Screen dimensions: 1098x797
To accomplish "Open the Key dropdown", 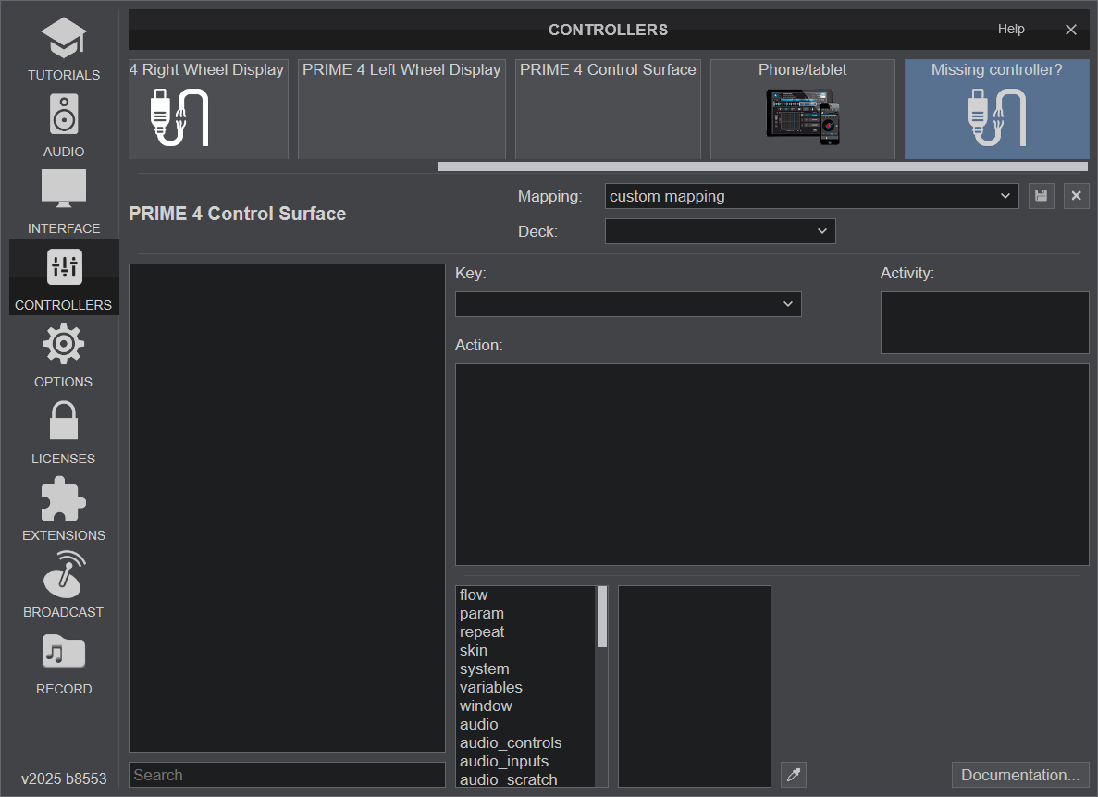I will [x=628, y=303].
